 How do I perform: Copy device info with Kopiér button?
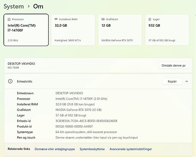pyautogui.click(x=172, y=81)
